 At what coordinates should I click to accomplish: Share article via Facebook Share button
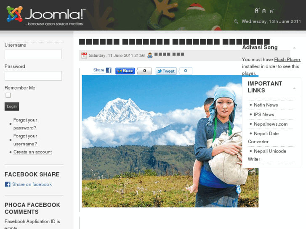coord(102,70)
